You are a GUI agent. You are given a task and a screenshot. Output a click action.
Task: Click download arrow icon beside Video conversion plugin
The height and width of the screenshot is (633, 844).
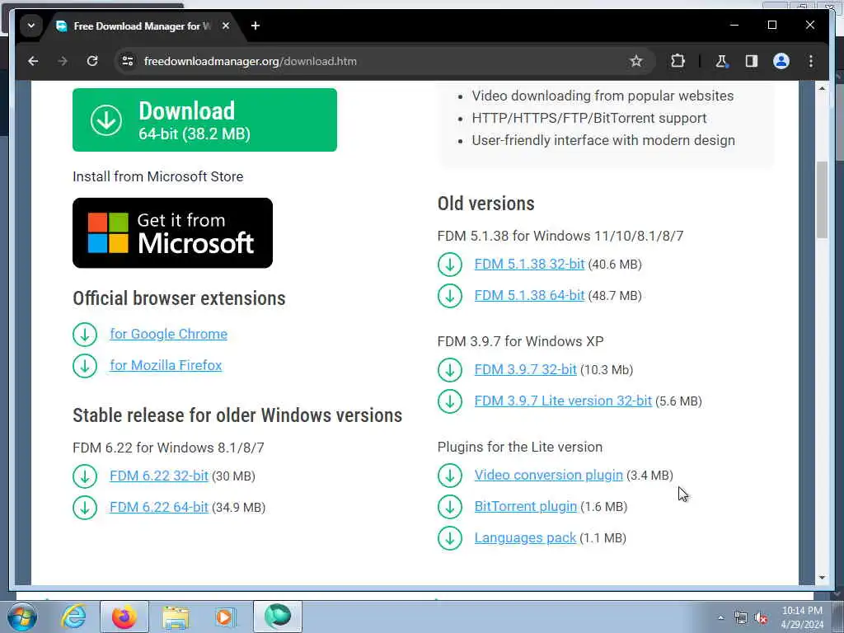[449, 476]
